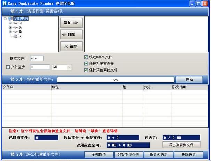Select 我的电脑 in the folder tree
Screen dimensions: 211x161
(21, 19)
